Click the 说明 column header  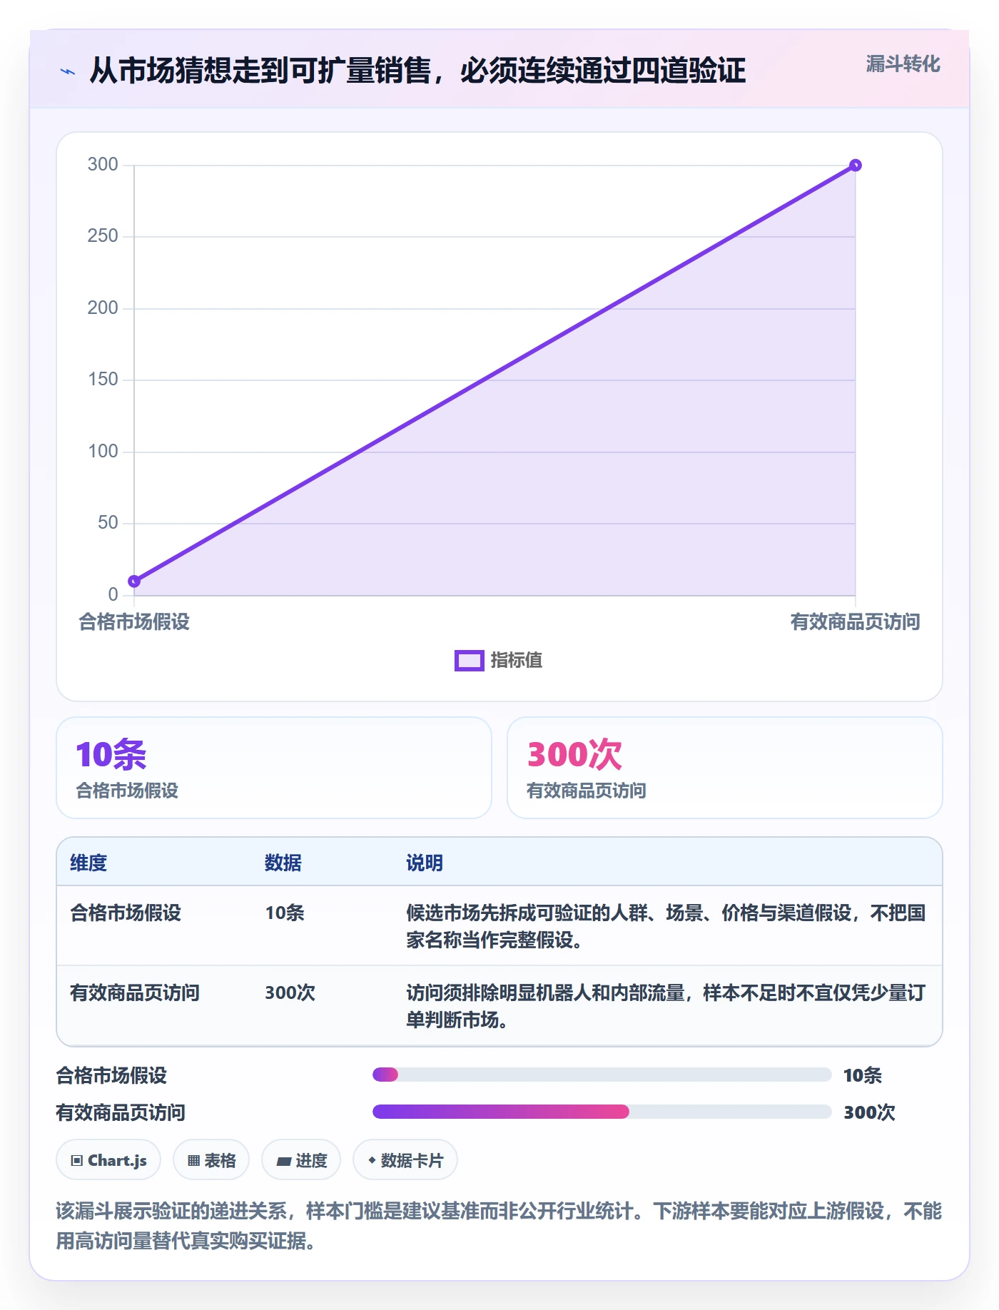(425, 863)
